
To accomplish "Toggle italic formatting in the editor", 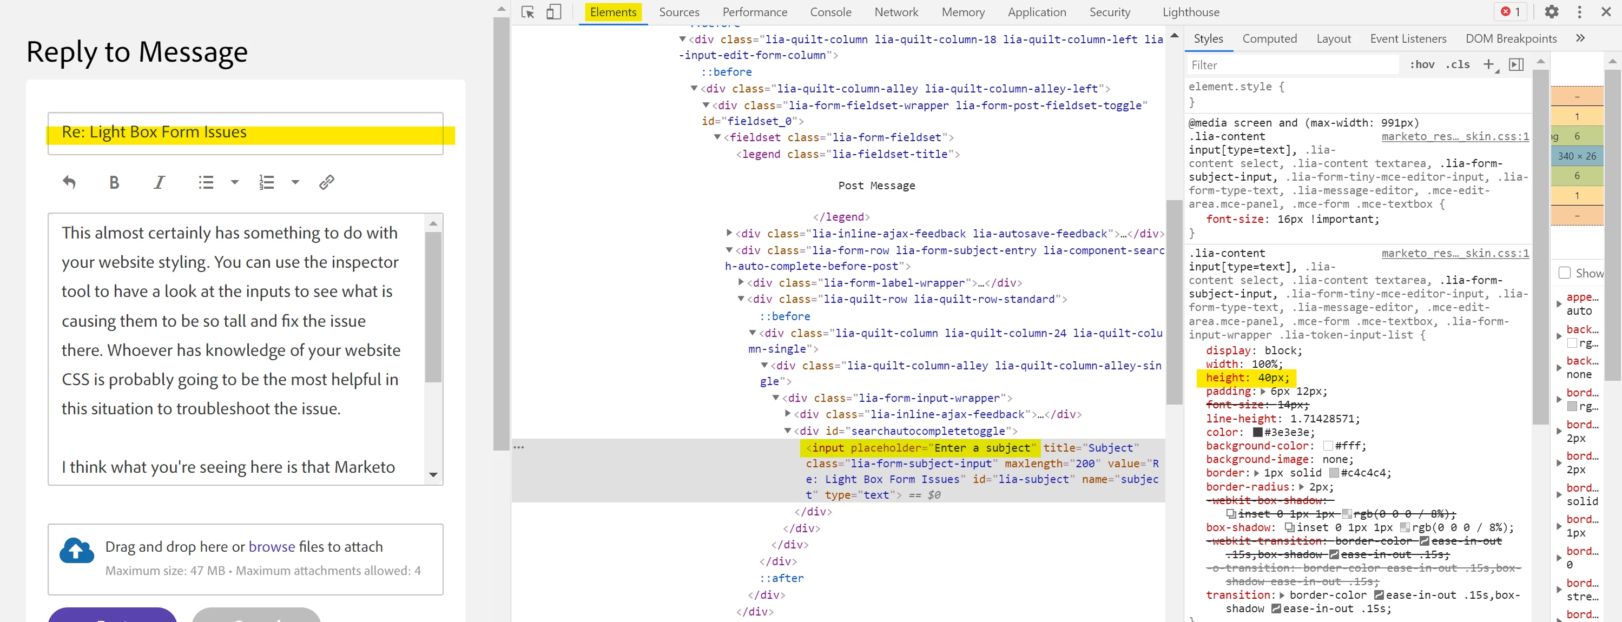I will (x=159, y=183).
